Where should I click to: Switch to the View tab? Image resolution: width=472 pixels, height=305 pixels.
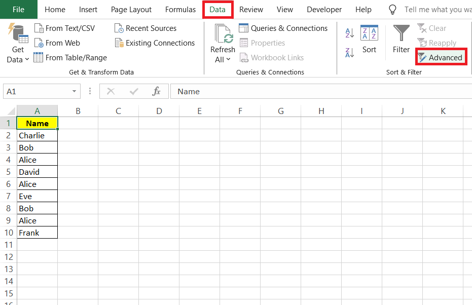pos(285,10)
